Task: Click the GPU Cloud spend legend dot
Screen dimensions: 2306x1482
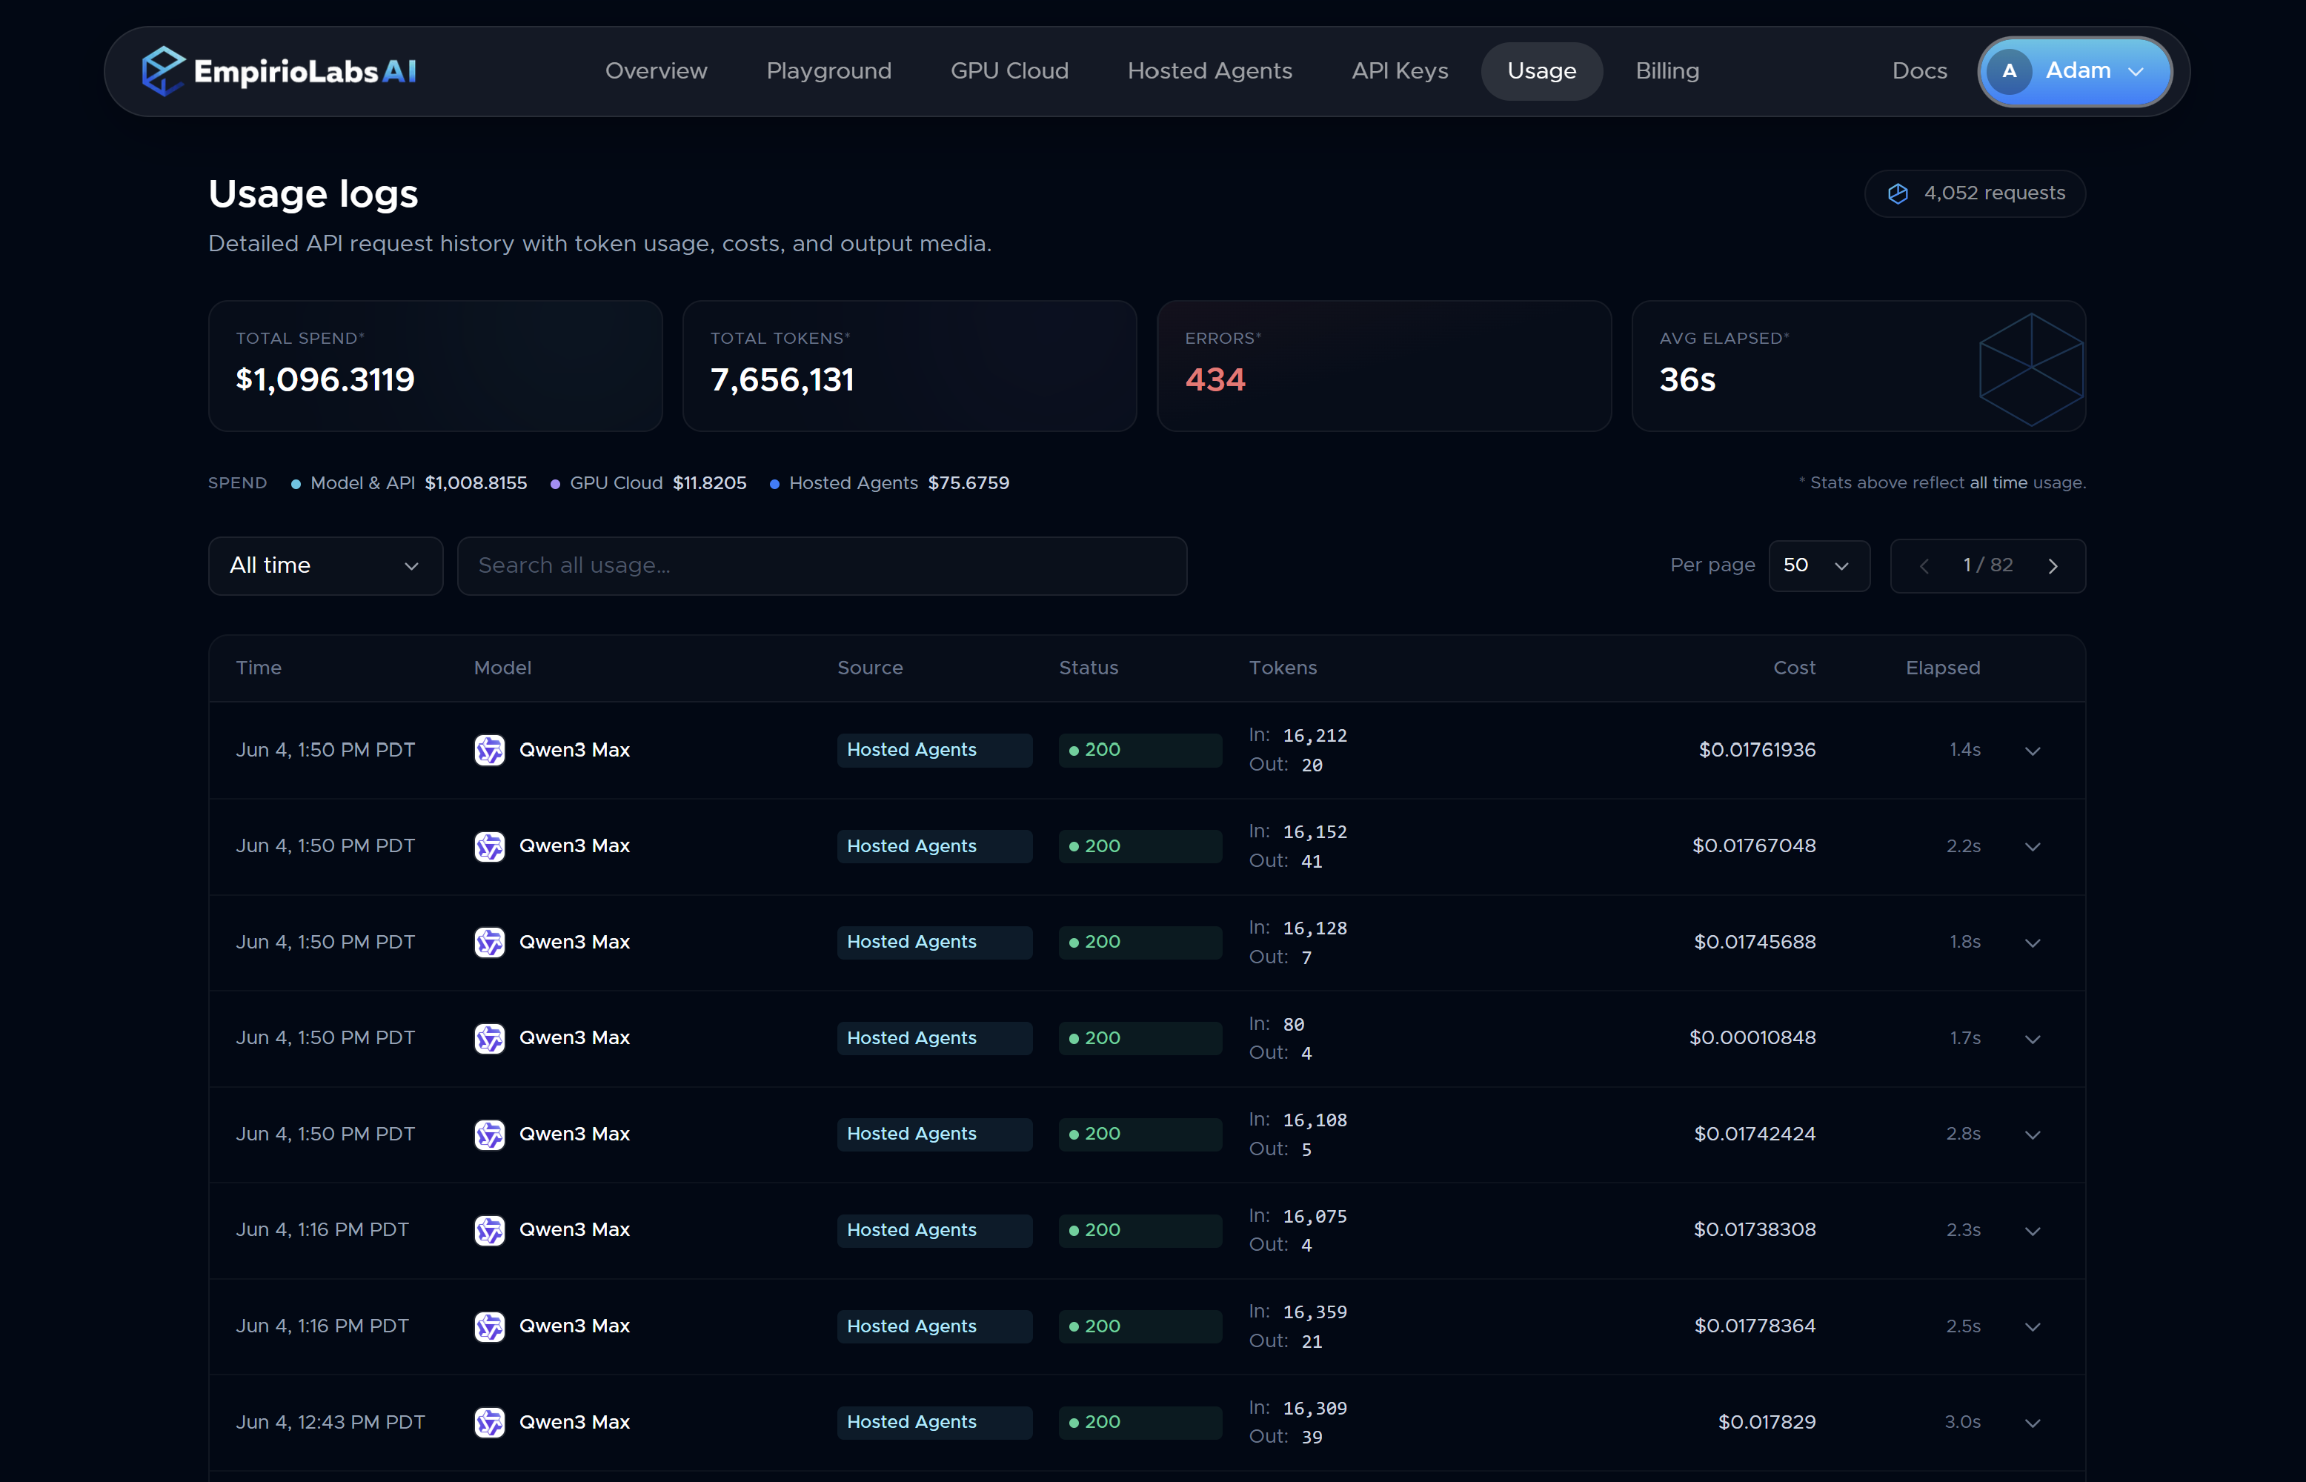Action: (x=555, y=484)
